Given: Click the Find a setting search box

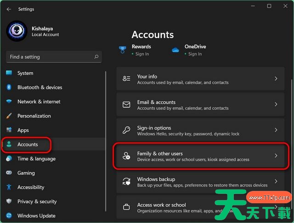Looking at the screenshot, I should point(51,57).
